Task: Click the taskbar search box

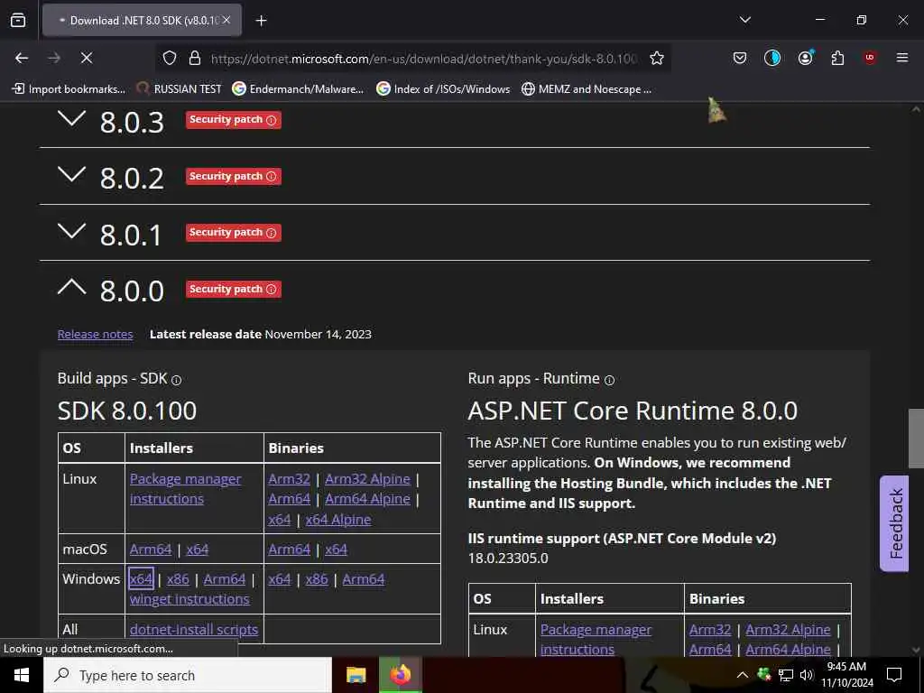Action: (188, 675)
